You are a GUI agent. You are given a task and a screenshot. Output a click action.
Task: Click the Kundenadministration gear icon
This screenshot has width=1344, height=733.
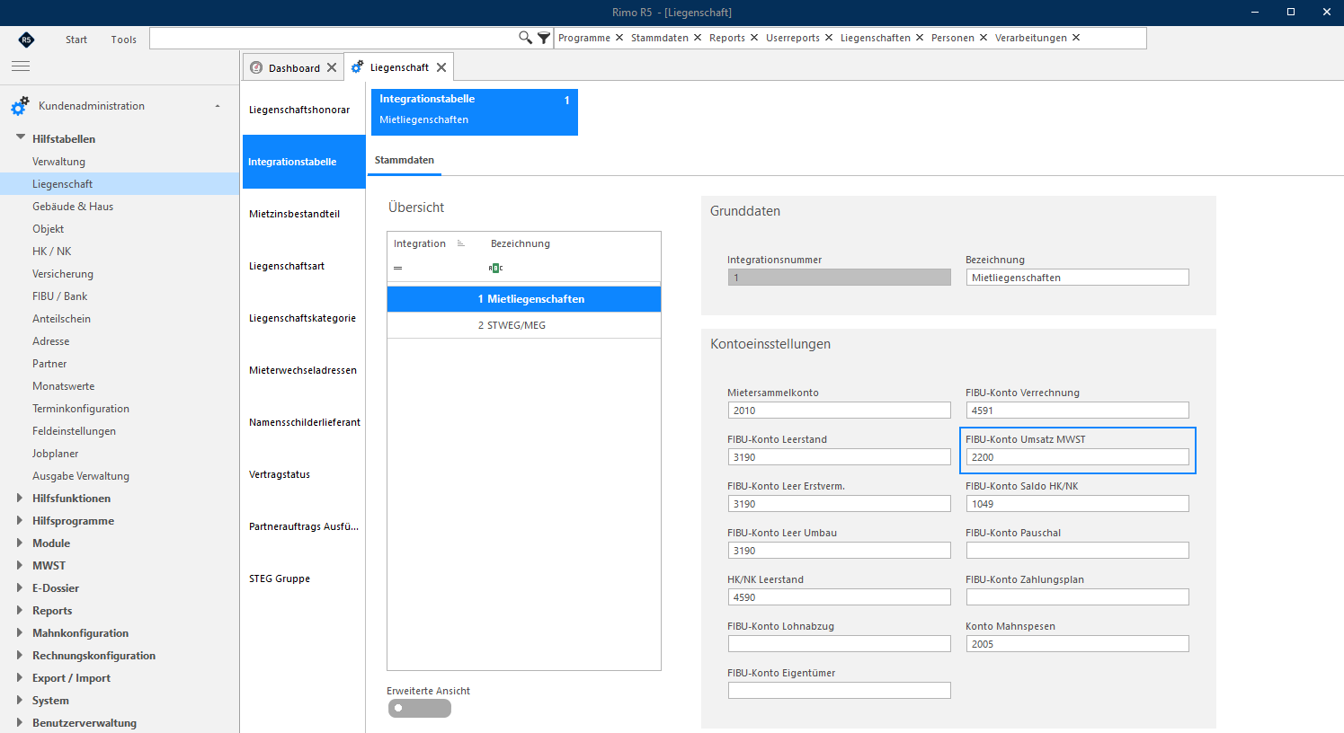pyautogui.click(x=20, y=106)
